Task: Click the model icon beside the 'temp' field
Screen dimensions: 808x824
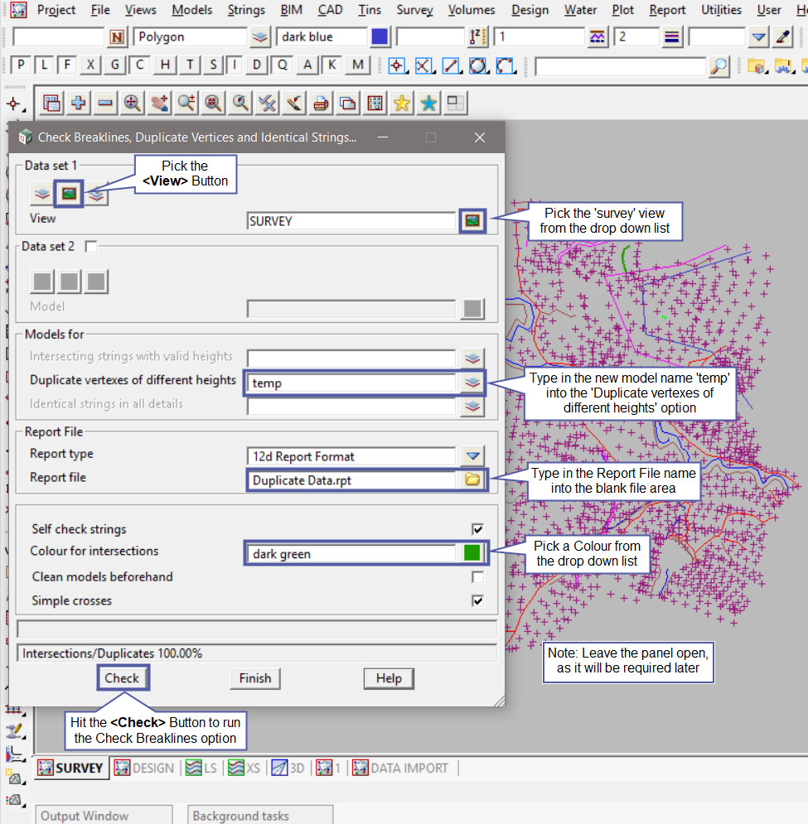Action: 472,382
